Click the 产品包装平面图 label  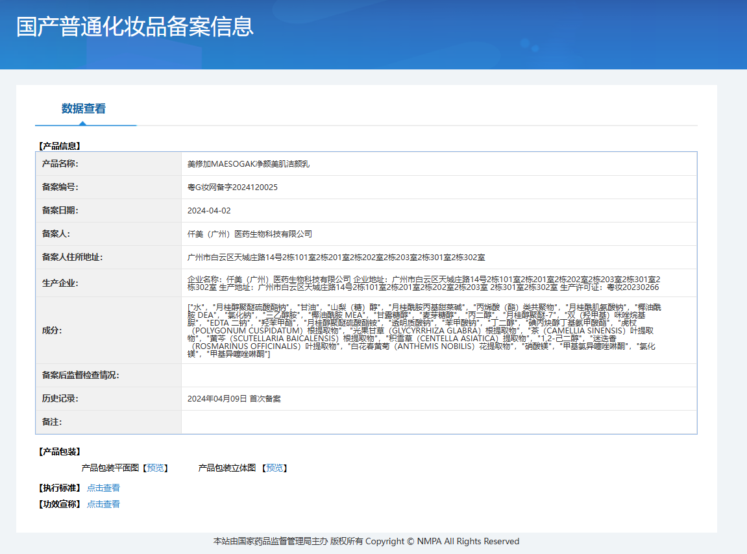(x=110, y=468)
